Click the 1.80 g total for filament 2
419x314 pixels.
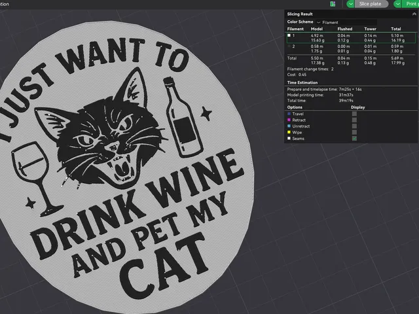(x=397, y=51)
